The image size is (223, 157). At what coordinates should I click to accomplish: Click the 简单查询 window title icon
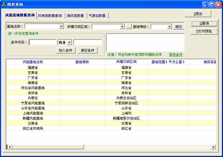point(4,4)
